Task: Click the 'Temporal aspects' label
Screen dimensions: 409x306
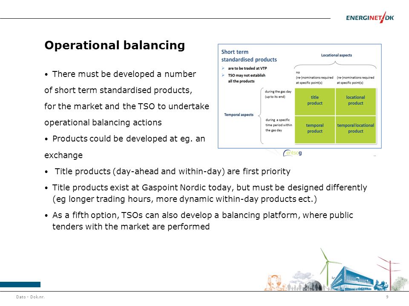Action: tap(239, 115)
